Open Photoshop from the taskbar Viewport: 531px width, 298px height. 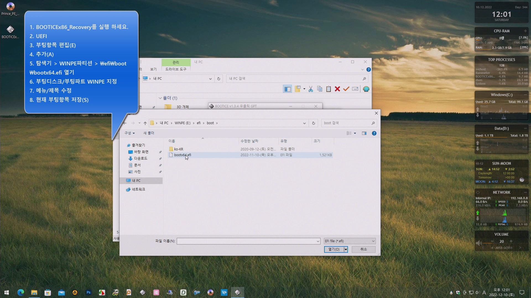(88, 292)
